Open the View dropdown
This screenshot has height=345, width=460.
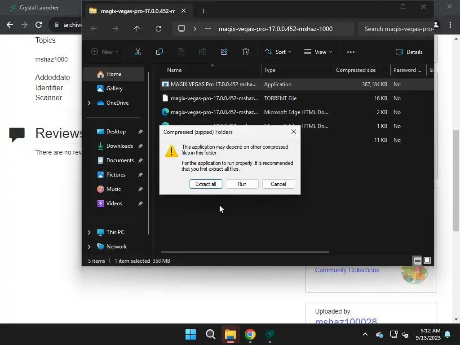point(318,52)
